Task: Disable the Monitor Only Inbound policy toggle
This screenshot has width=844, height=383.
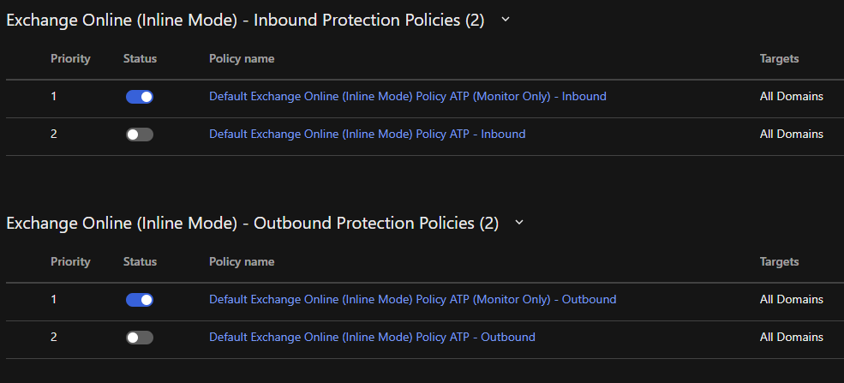Action: (x=140, y=97)
